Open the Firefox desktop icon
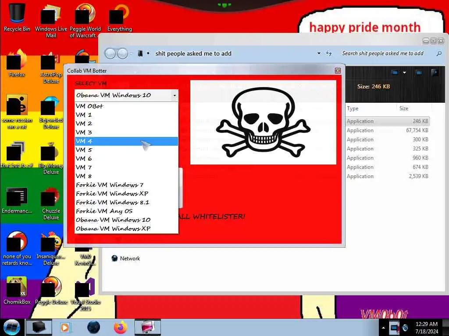Screen dimensions: 449x336 17,63
